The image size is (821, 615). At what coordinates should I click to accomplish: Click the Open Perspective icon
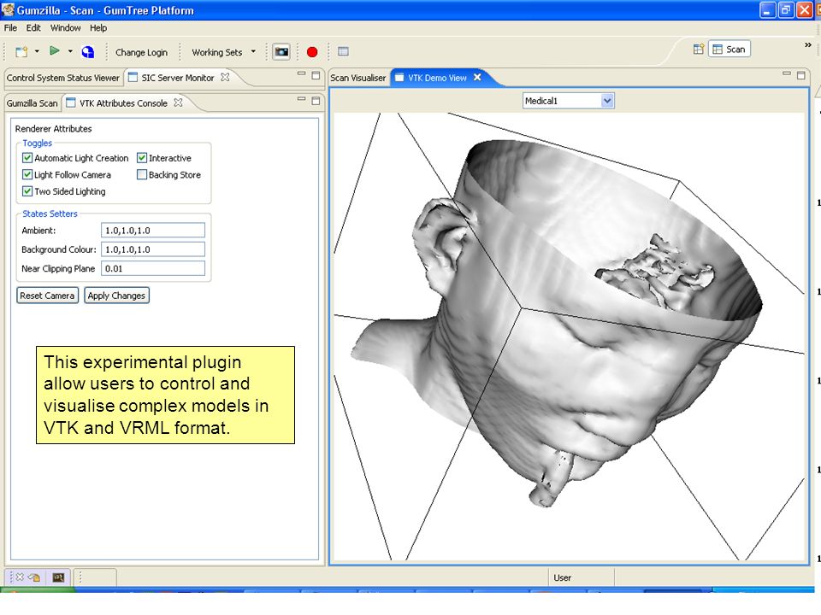(x=699, y=50)
